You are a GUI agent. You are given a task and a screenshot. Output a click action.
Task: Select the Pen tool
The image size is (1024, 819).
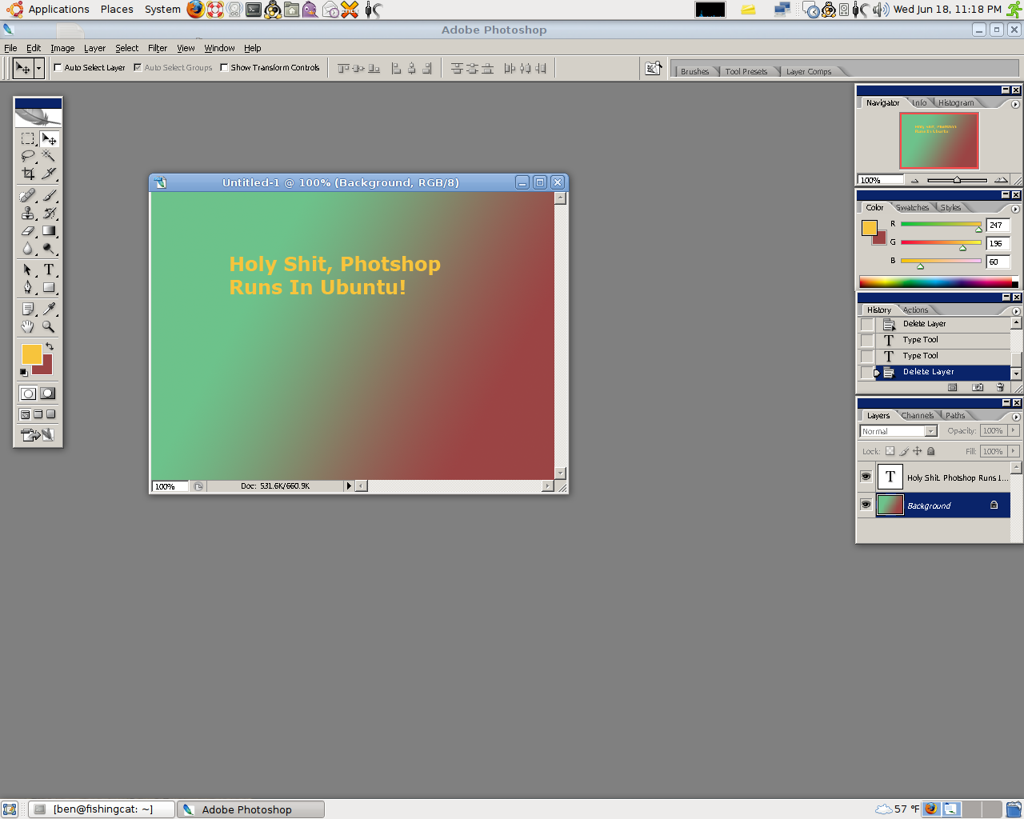point(28,287)
